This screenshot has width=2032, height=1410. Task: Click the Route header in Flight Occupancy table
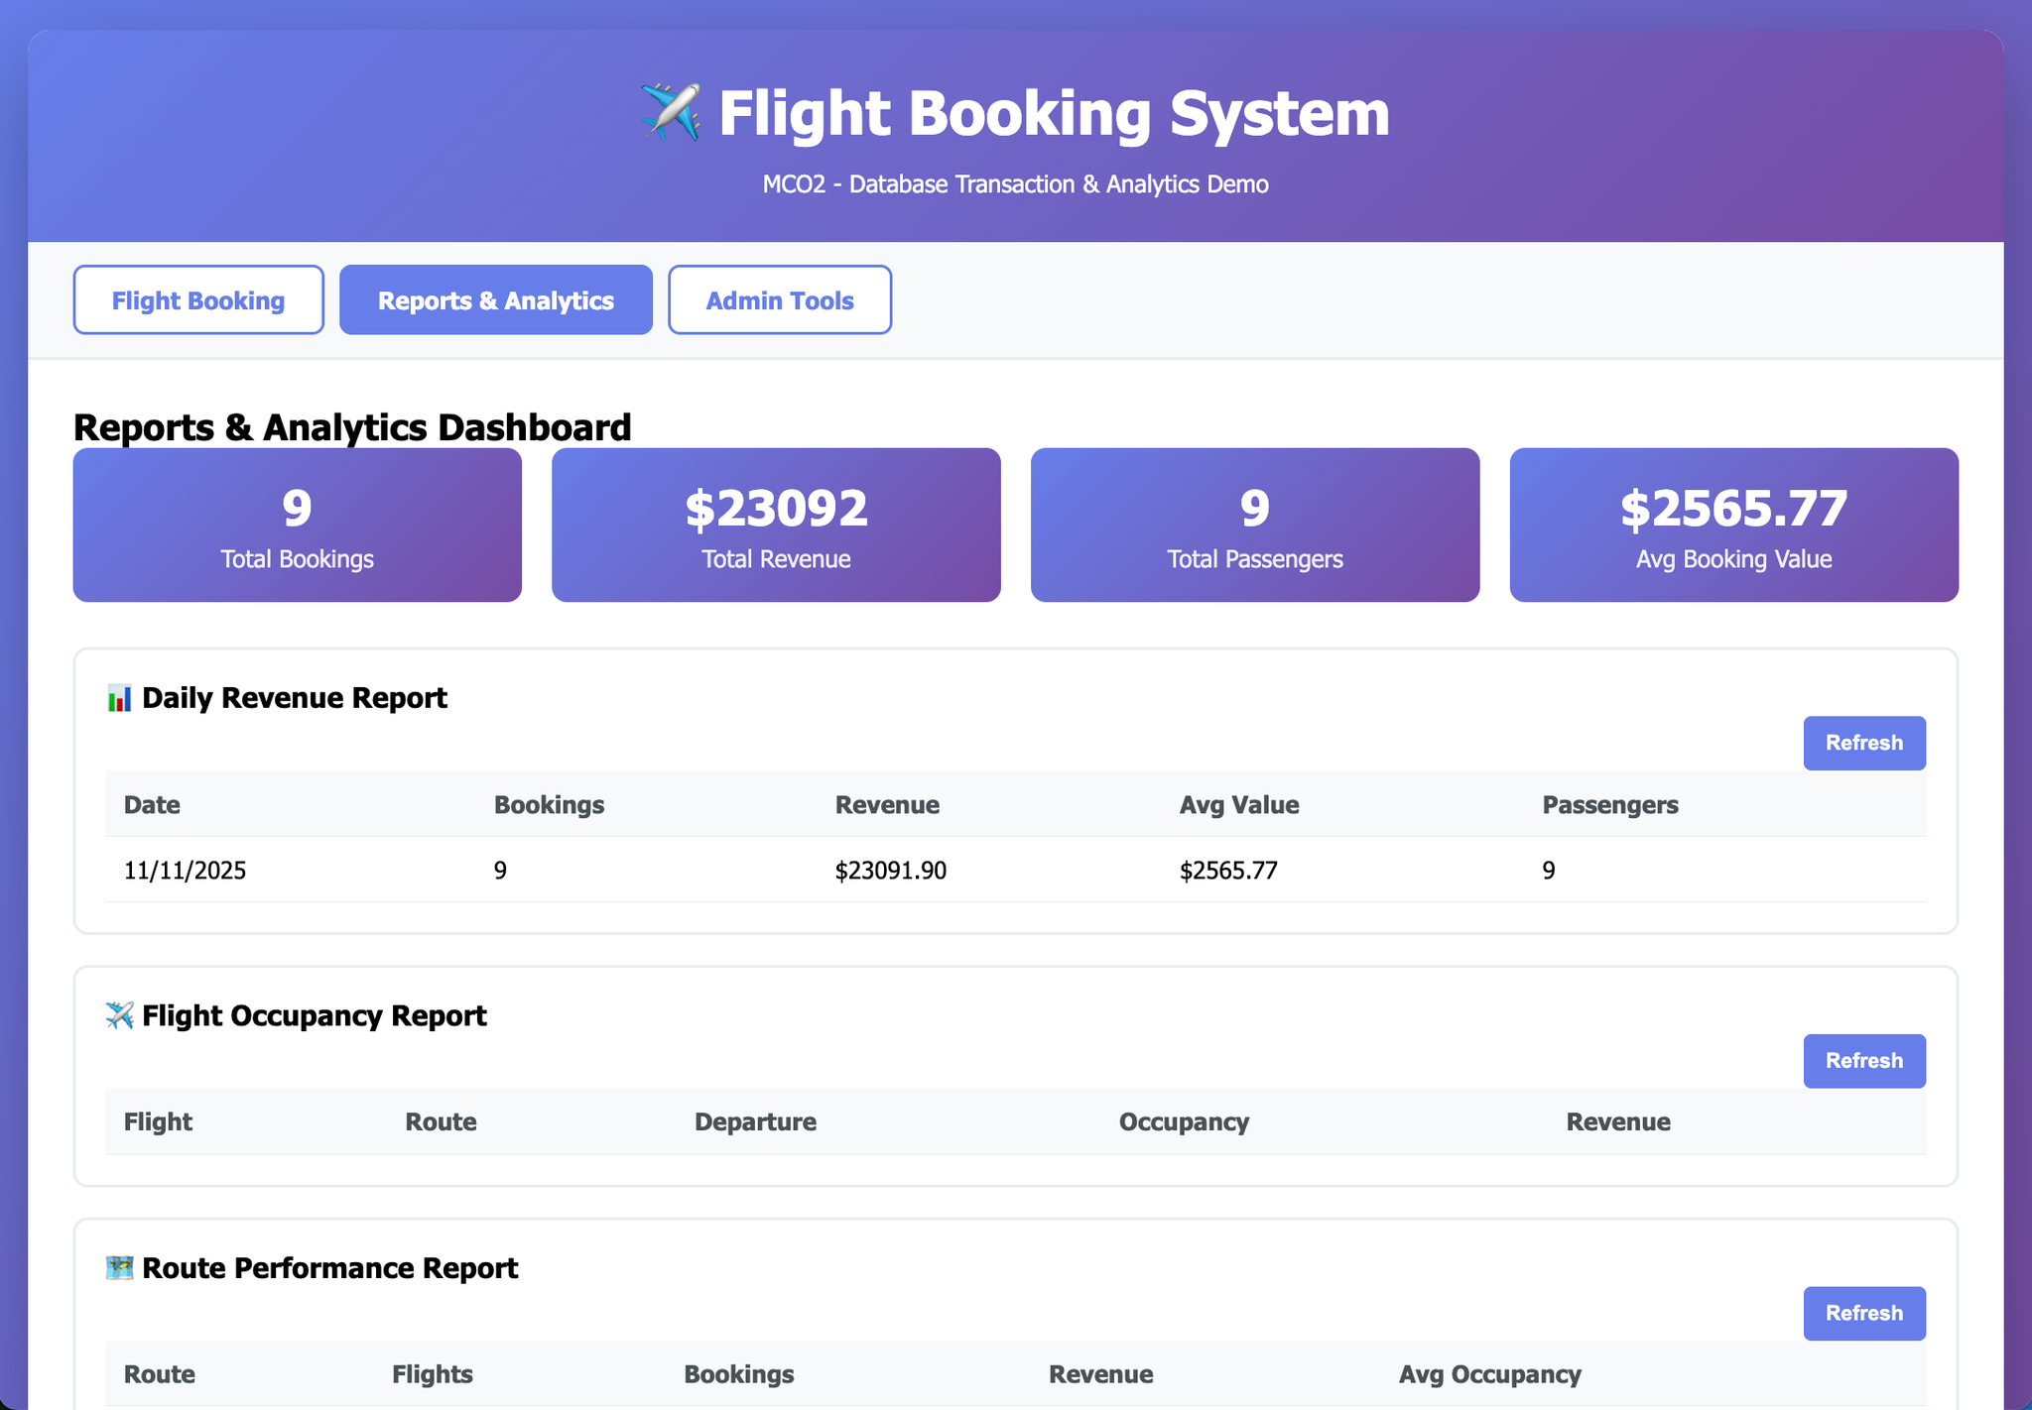click(x=441, y=1121)
